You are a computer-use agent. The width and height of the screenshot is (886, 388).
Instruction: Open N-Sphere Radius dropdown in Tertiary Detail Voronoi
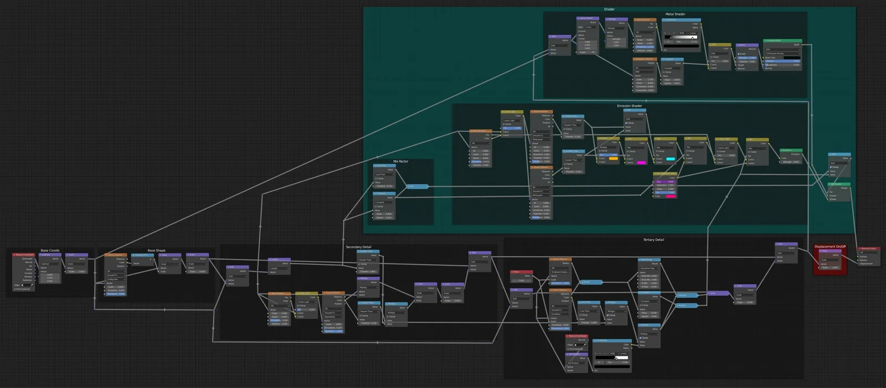point(560,272)
